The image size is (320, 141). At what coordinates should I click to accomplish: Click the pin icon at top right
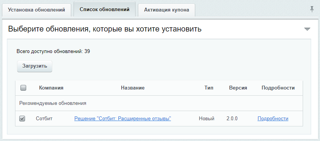[x=312, y=9]
